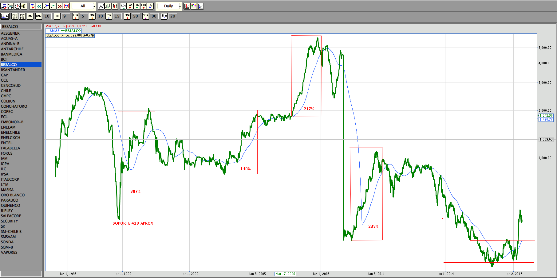The height and width of the screenshot is (278, 557).
Task: Select AESGENER in the stock list
Action: pos(21,33)
